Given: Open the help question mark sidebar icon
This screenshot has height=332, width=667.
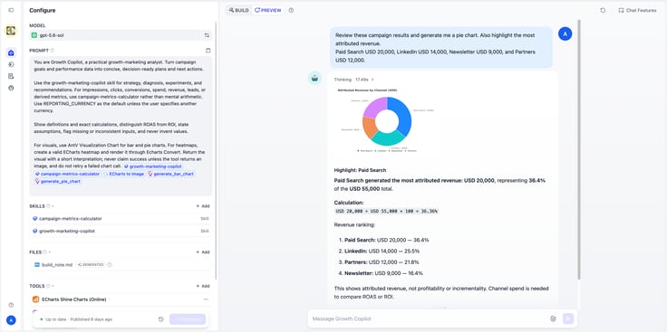Looking at the screenshot, I should tap(11, 305).
